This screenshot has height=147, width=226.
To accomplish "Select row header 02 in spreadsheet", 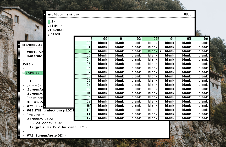I will click(x=83, y=51).
